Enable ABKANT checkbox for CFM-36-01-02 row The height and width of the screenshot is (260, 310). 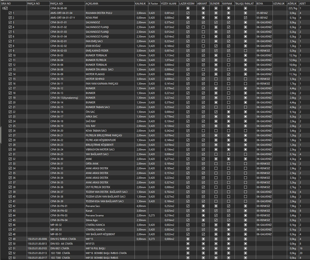[x=203, y=27]
